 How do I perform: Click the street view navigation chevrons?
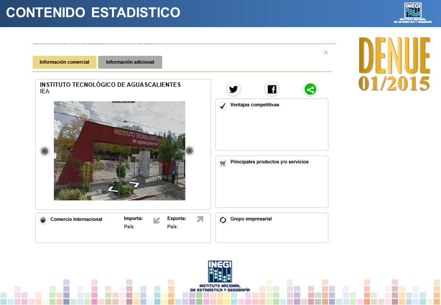(124, 187)
